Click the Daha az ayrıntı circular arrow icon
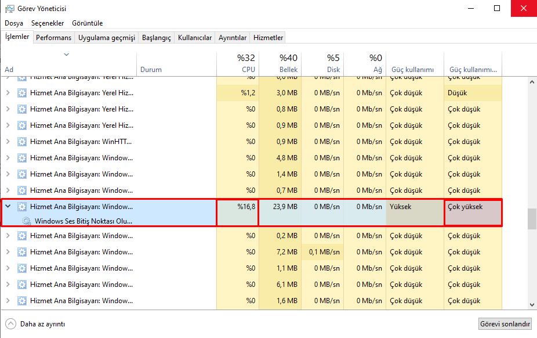The image size is (537, 338). [x=10, y=324]
